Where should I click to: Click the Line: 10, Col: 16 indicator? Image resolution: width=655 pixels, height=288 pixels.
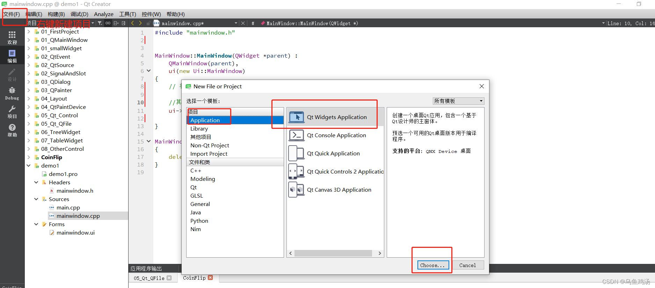(x=631, y=23)
